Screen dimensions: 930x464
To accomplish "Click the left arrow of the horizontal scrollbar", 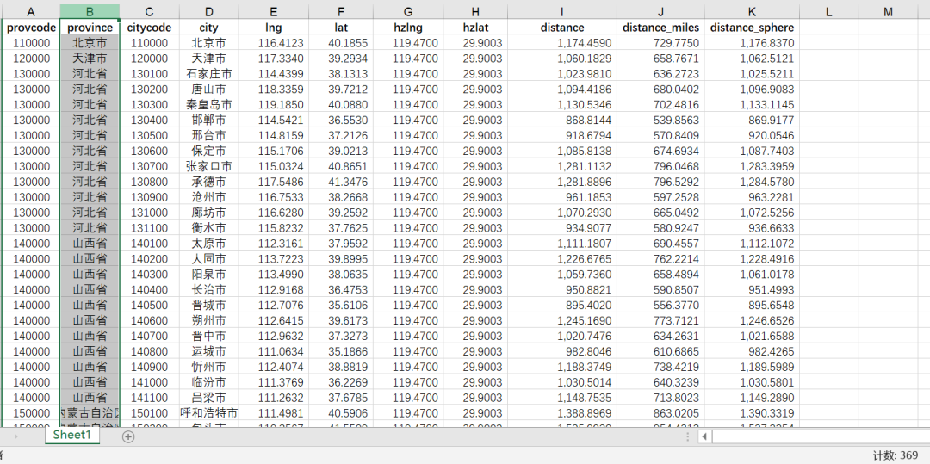I will [704, 436].
